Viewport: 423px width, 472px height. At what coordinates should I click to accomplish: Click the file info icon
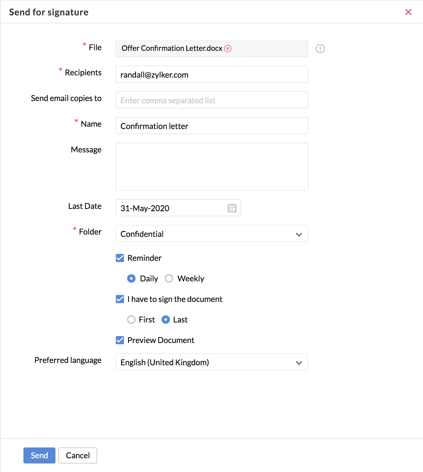coord(320,49)
